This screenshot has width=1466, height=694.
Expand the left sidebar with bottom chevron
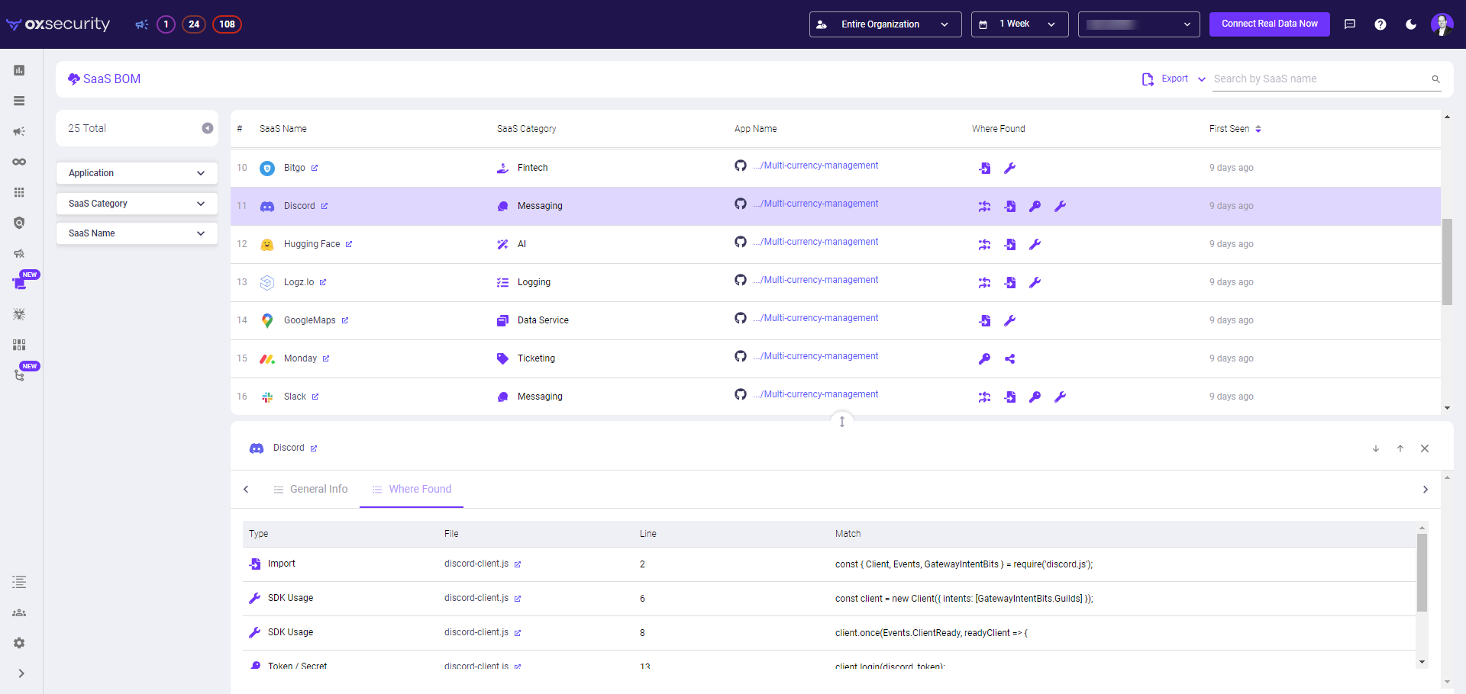coord(21,673)
